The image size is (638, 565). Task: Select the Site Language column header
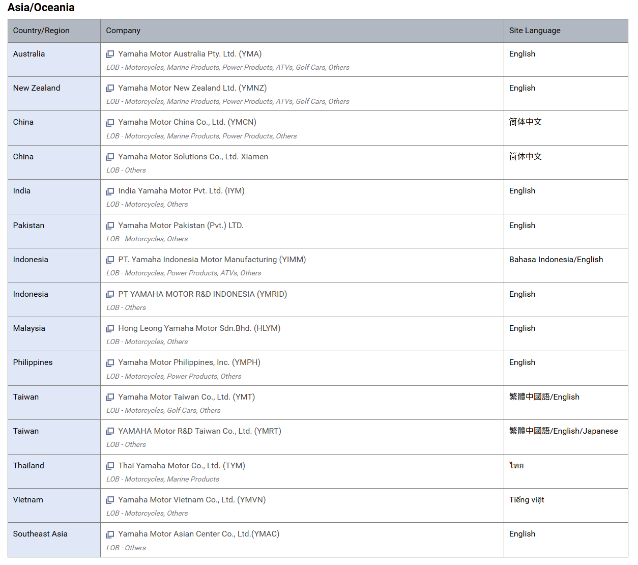click(566, 31)
